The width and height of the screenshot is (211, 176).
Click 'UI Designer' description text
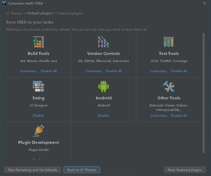click(x=39, y=105)
